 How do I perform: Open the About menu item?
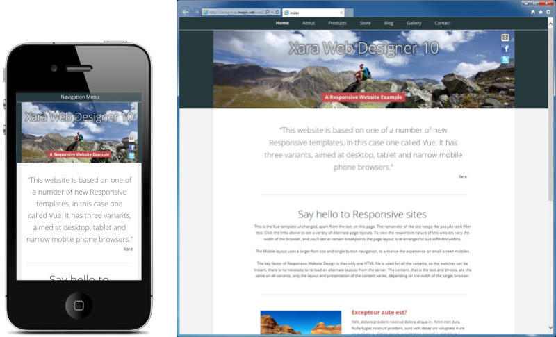click(309, 23)
